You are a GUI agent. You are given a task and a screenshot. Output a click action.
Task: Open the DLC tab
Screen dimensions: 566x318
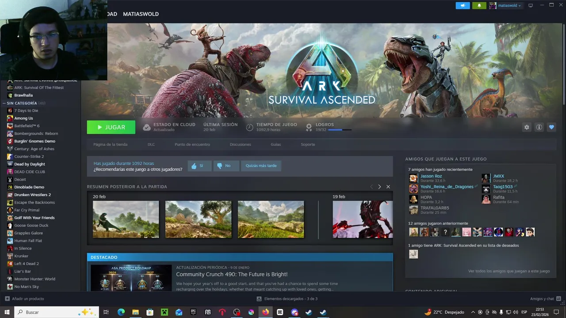(151, 144)
